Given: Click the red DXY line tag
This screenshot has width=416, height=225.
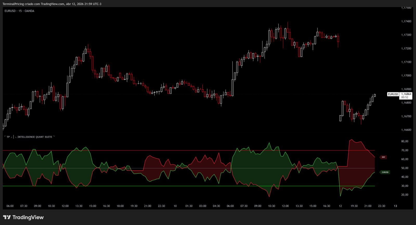Looking at the screenshot, I should (x=383, y=157).
